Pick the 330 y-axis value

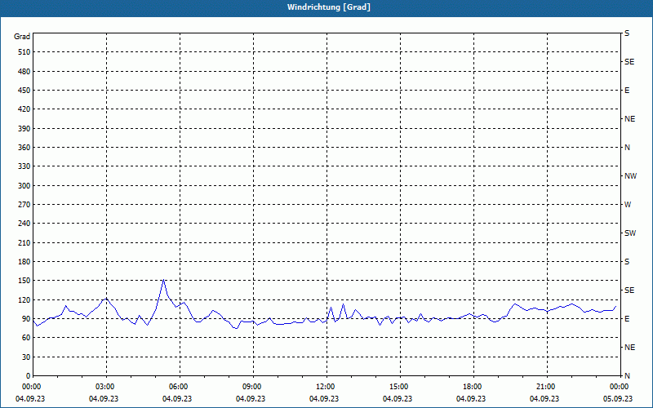point(24,166)
